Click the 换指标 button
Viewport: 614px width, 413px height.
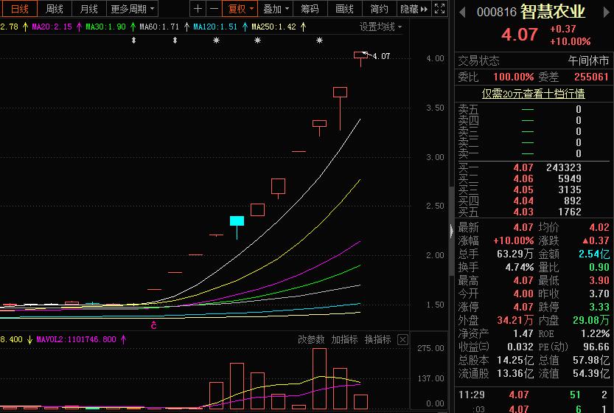pos(377,339)
